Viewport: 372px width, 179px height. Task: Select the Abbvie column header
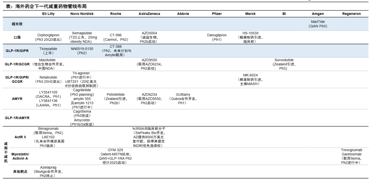coord(183,14)
